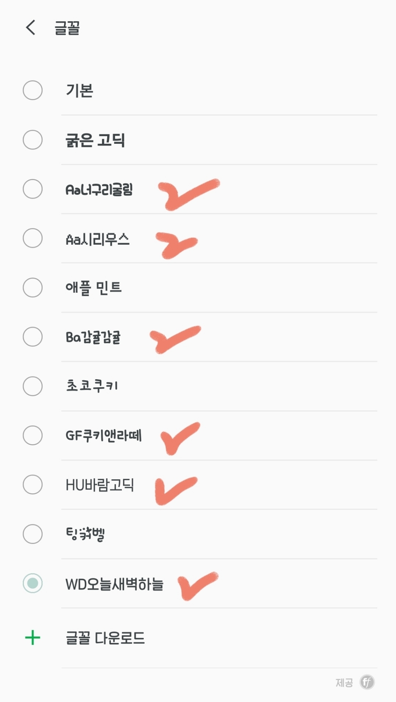Open 글꼴 다운로드 to download fonts
Screen dimensions: 396x702
[105, 638]
